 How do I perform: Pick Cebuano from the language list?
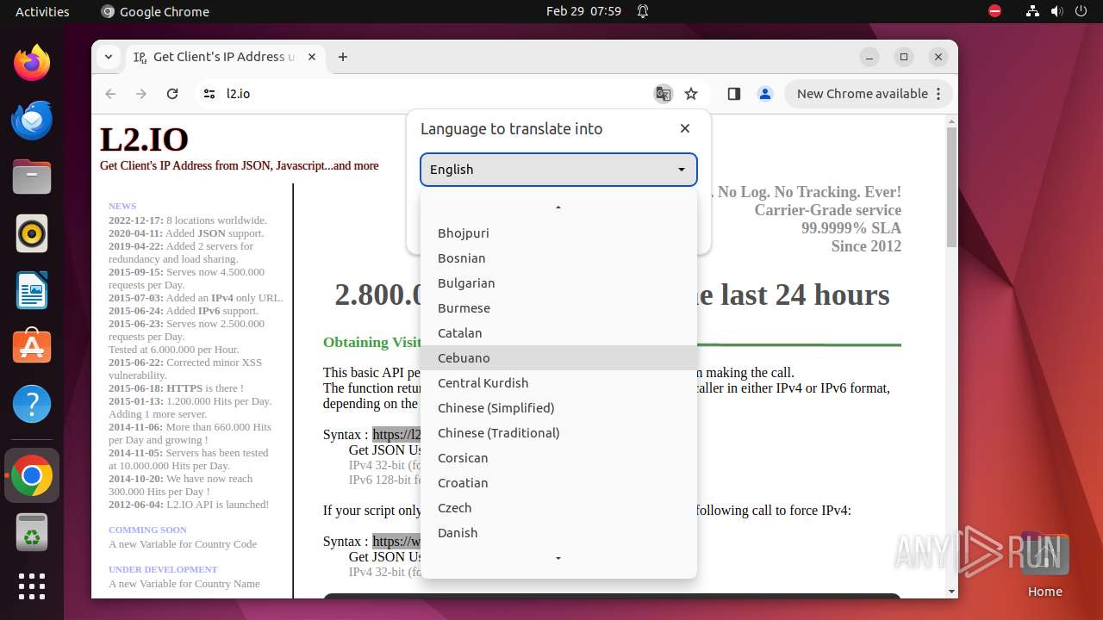click(558, 358)
